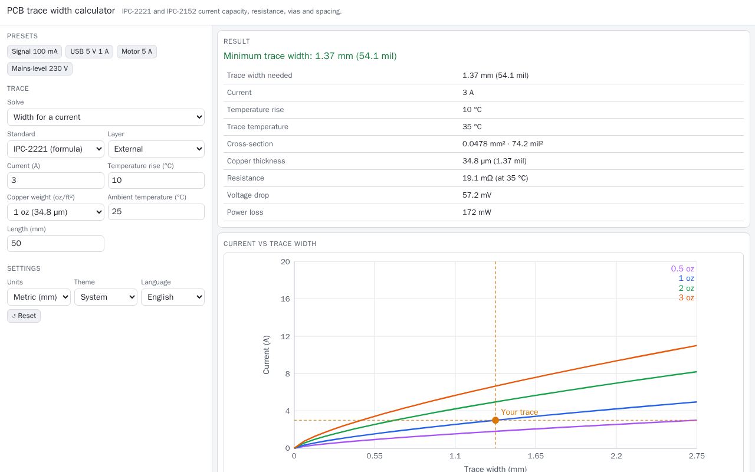The image size is (755, 472).
Task: Change the Units Metric dropdown
Action: click(39, 297)
